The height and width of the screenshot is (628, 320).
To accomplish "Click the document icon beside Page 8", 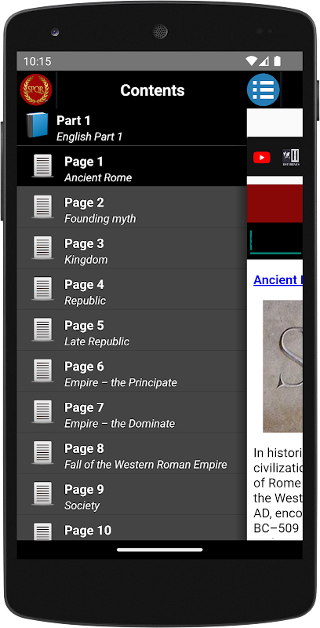I will point(42,453).
